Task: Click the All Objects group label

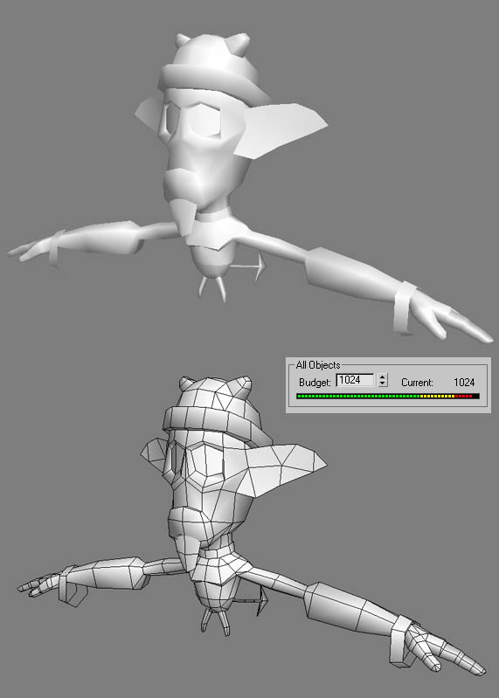Action: 318,365
